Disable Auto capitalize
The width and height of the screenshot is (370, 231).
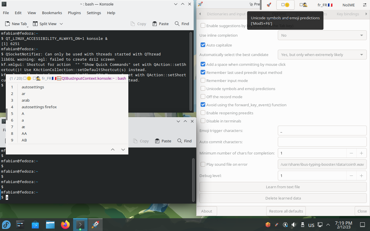203,45
